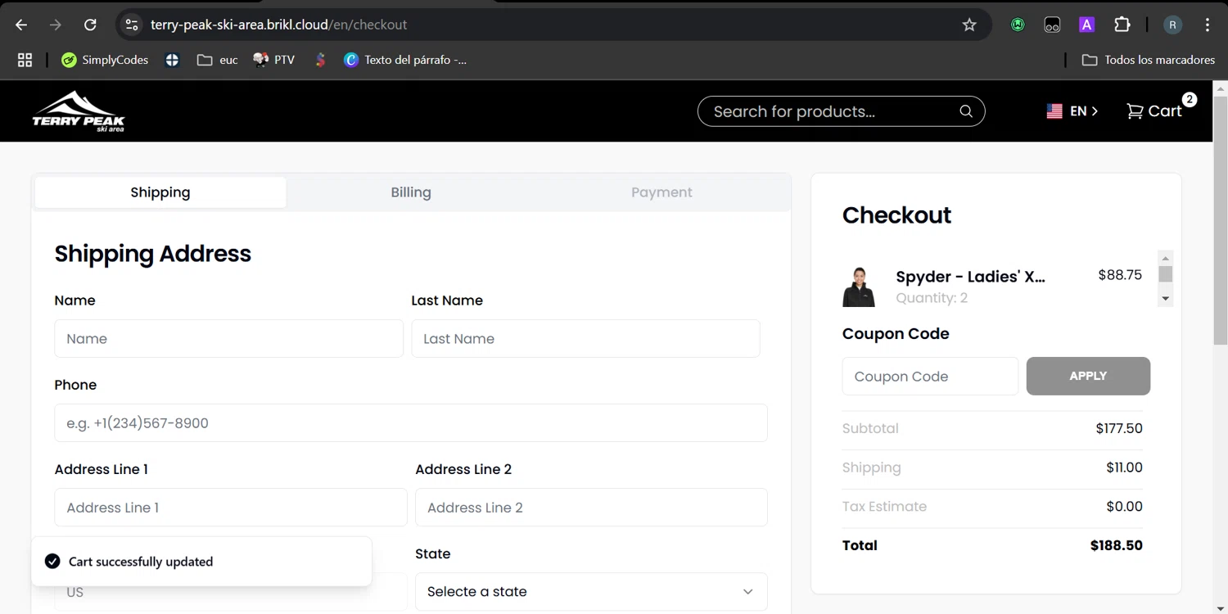Click the Last Name input field
The height and width of the screenshot is (614, 1228).
click(585, 338)
